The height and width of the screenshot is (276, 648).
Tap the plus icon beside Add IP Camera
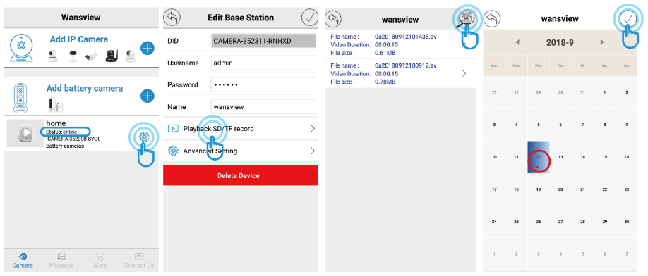point(148,48)
